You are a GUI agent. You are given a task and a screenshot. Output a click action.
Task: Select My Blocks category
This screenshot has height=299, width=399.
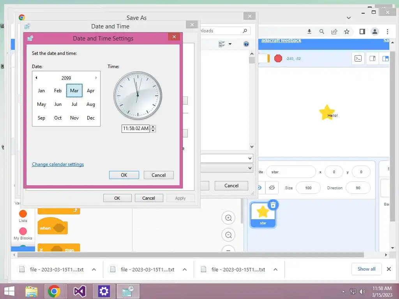(x=23, y=234)
